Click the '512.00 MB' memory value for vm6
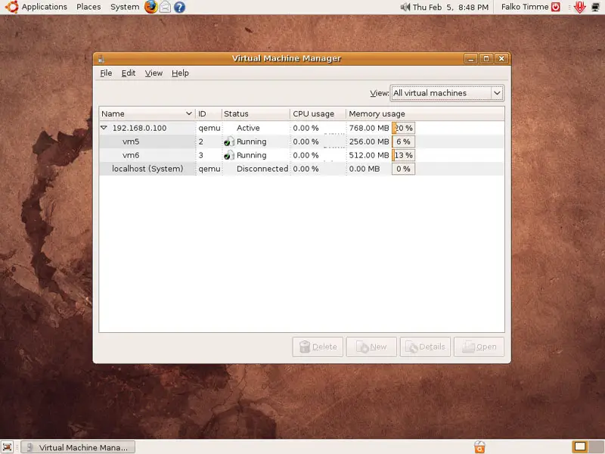The height and width of the screenshot is (454, 605). (369, 155)
